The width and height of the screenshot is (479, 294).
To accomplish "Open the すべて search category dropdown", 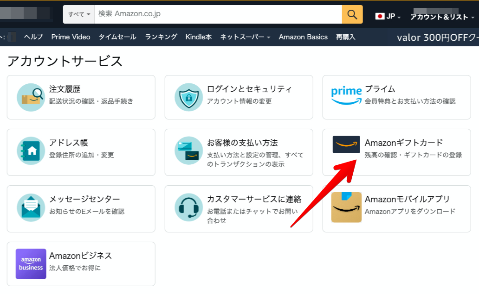I will [x=79, y=14].
